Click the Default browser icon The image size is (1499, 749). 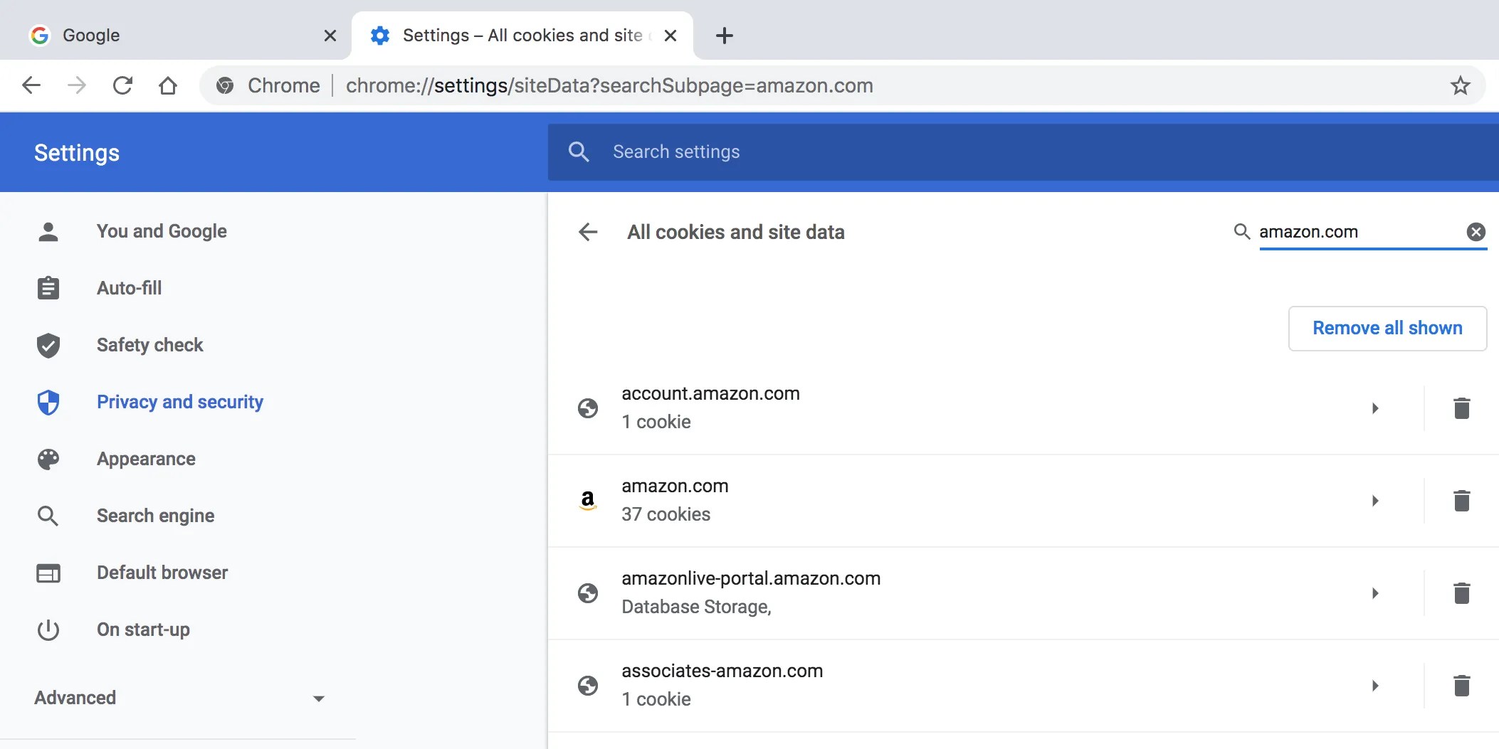click(48, 573)
